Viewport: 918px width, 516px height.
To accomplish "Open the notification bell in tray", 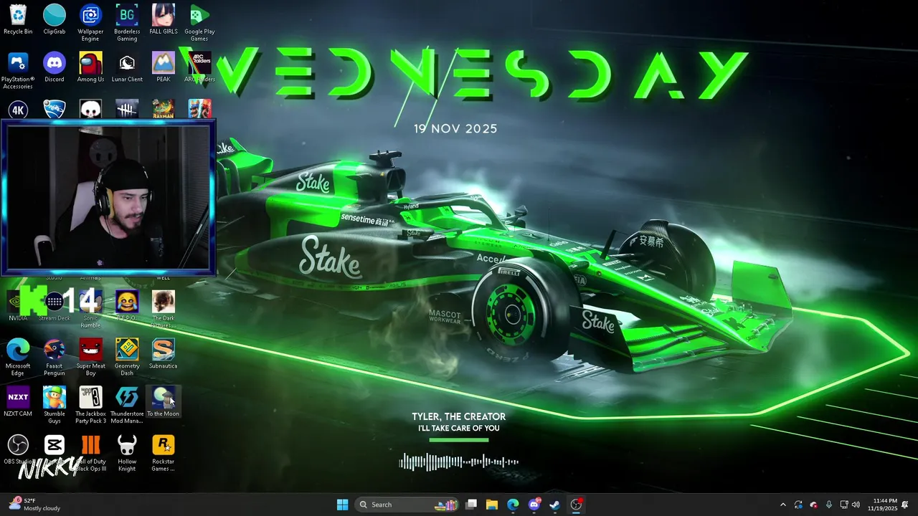I will tap(906, 505).
